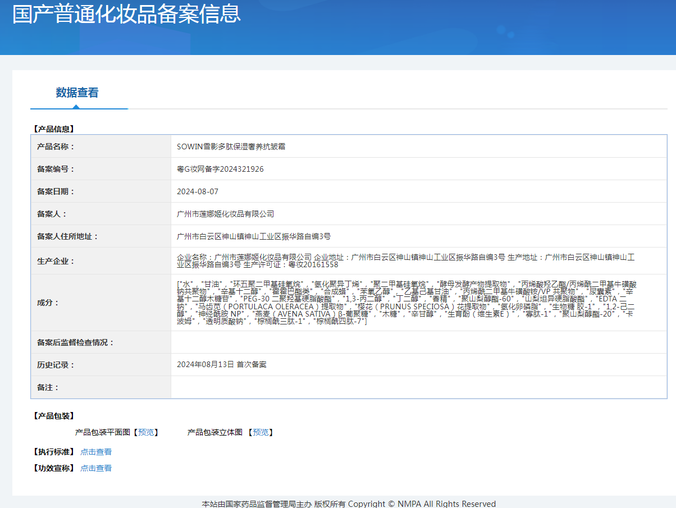Click the 【产品信息】 section heading
The width and height of the screenshot is (676, 508).
click(53, 129)
